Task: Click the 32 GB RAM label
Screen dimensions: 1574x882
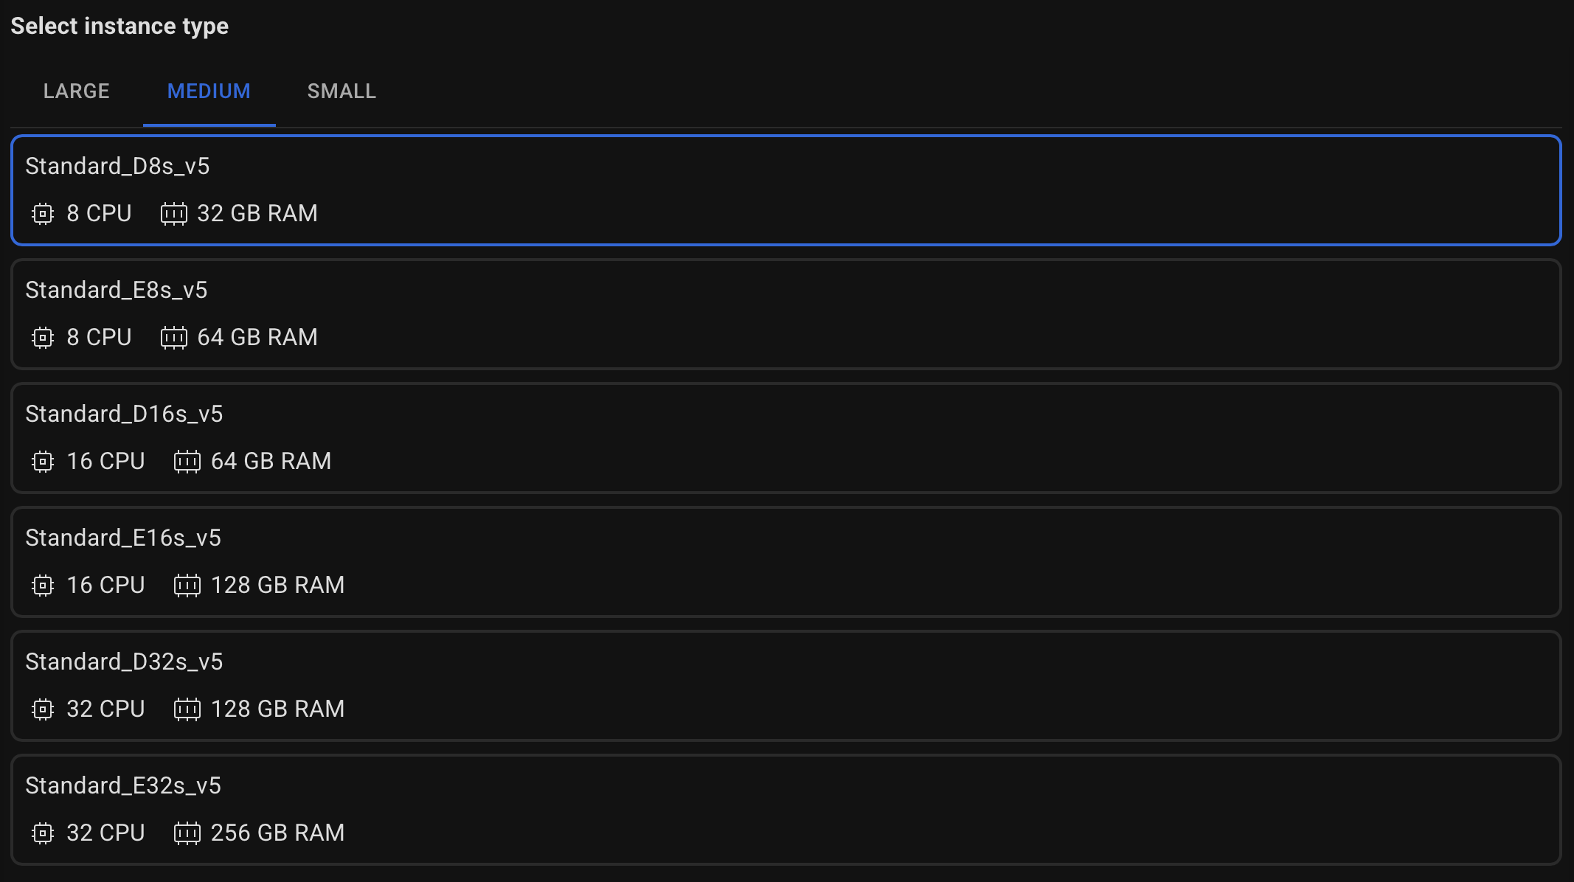Action: click(257, 214)
